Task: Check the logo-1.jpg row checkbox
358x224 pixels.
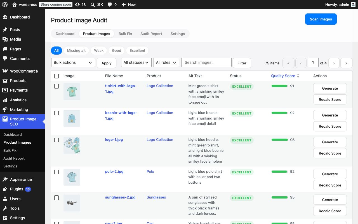Action: click(x=56, y=140)
